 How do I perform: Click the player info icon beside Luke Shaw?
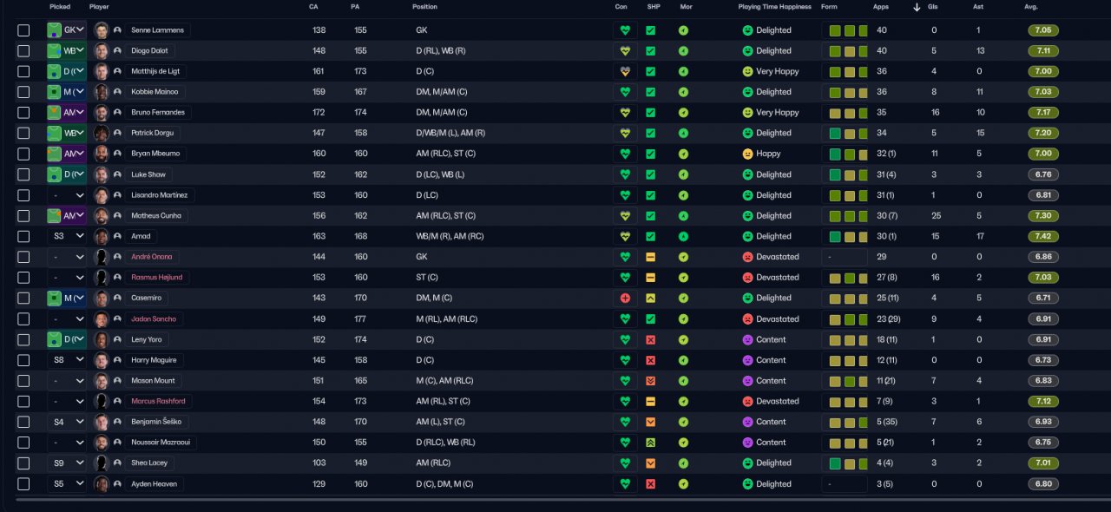(x=117, y=174)
